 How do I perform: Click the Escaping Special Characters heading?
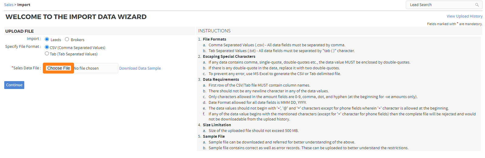pyautogui.click(x=229, y=57)
